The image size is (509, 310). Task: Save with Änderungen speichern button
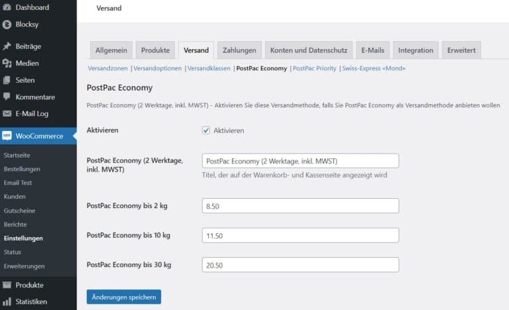point(124,297)
